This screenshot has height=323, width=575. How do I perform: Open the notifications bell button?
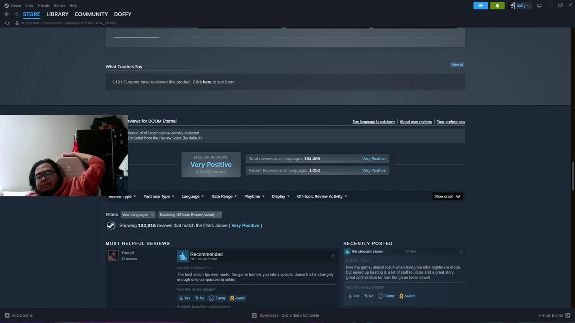coord(497,5)
